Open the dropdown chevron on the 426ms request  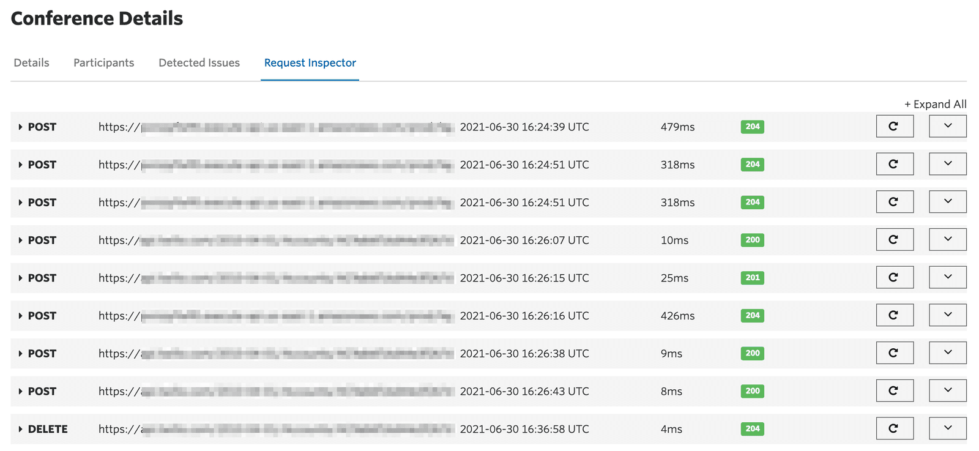point(947,315)
